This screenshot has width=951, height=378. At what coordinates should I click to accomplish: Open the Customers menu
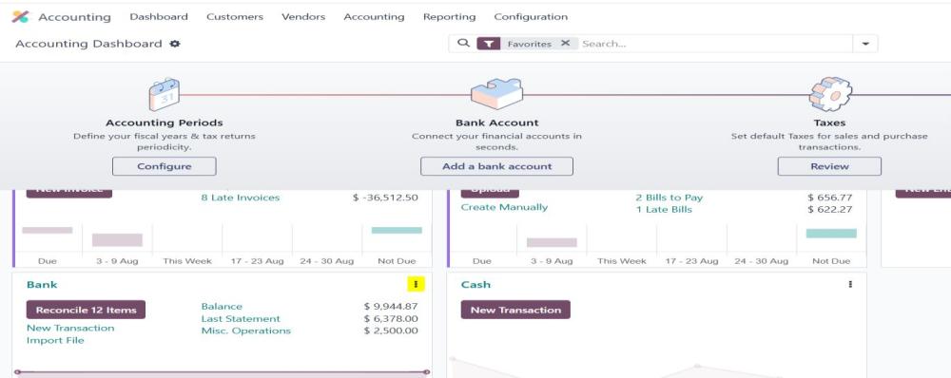point(235,17)
